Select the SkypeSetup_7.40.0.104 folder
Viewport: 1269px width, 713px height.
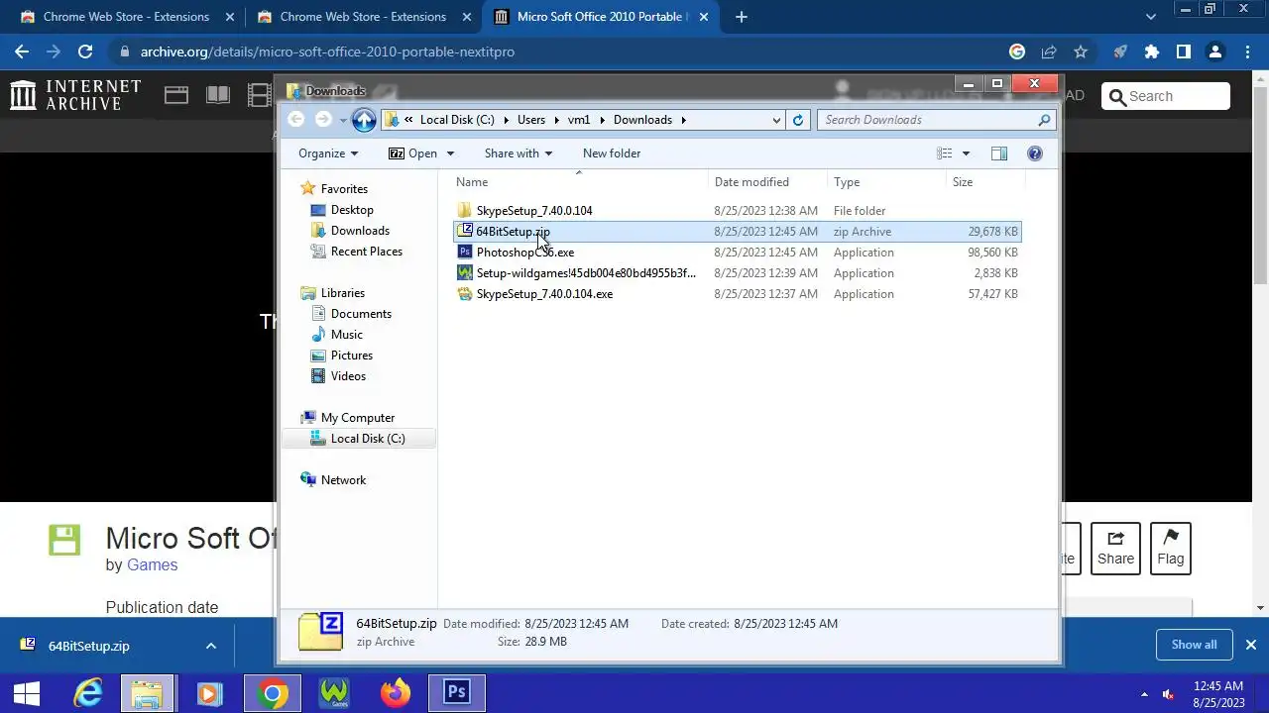click(533, 211)
